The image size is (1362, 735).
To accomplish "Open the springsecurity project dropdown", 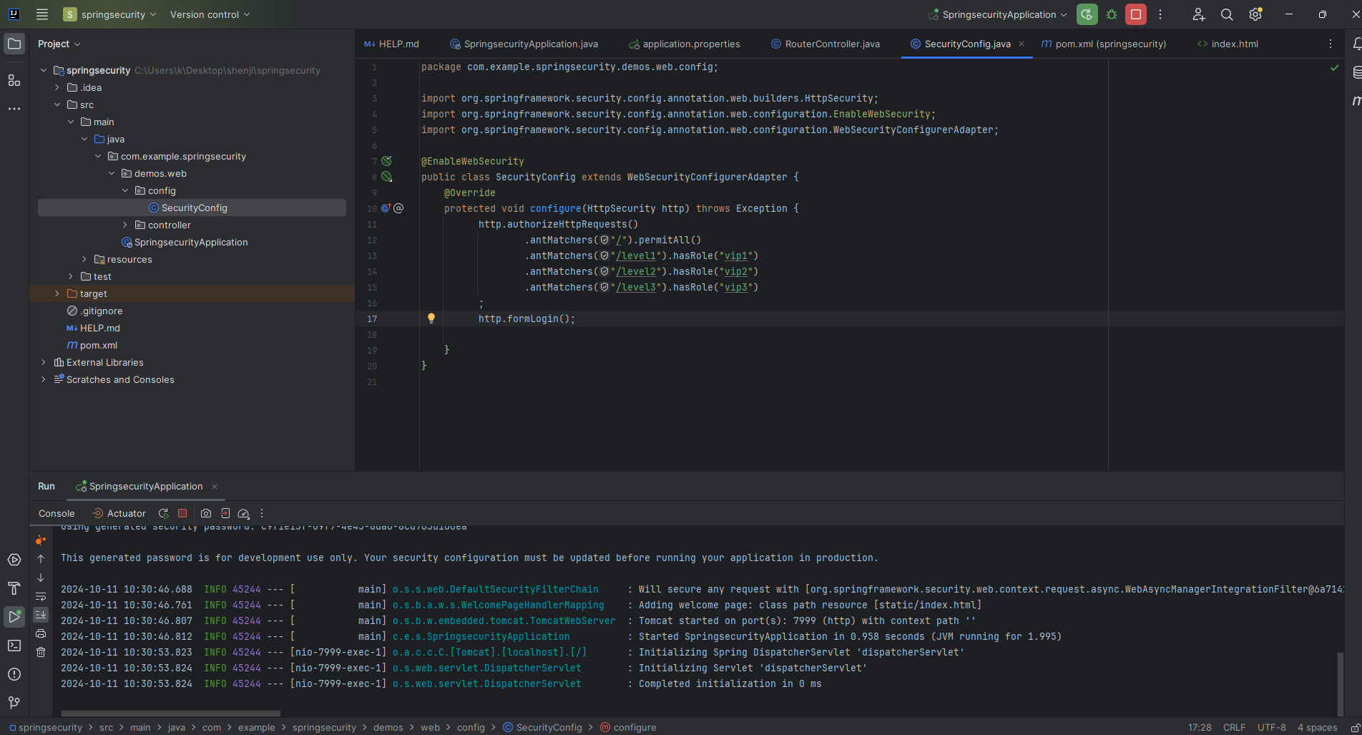I will (110, 14).
